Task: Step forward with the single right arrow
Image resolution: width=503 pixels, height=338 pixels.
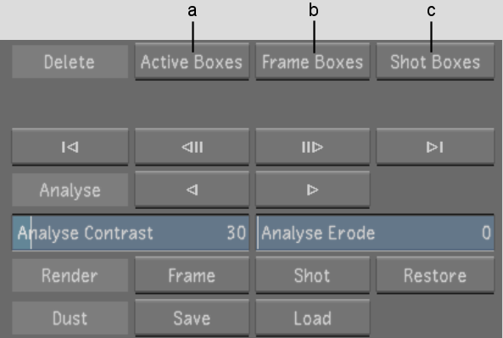Action: 312,189
